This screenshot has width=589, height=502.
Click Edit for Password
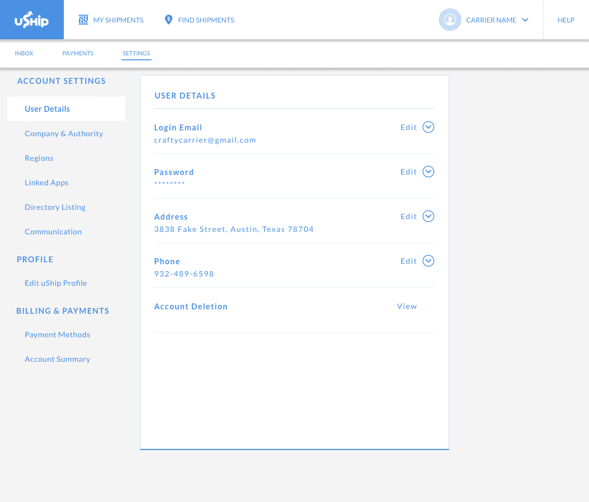point(409,172)
